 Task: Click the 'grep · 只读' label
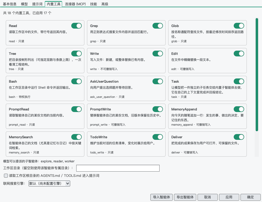pyautogui.click(x=98, y=41)
